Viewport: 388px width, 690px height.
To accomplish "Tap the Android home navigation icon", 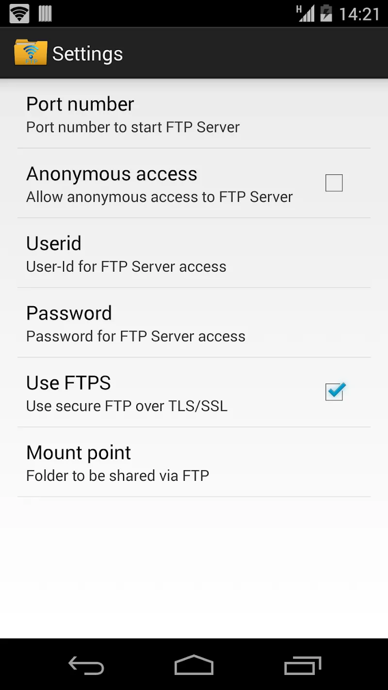I will (x=194, y=665).
